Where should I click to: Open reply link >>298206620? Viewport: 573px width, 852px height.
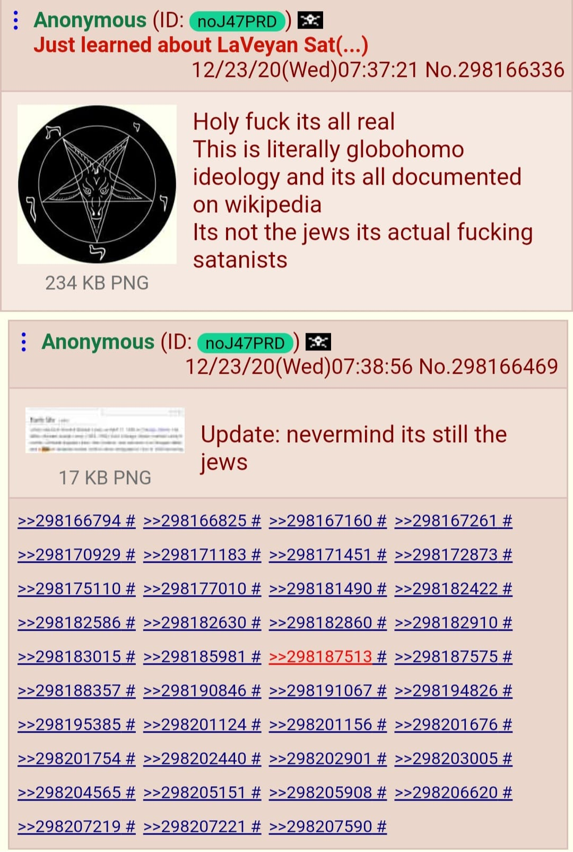pos(446,793)
